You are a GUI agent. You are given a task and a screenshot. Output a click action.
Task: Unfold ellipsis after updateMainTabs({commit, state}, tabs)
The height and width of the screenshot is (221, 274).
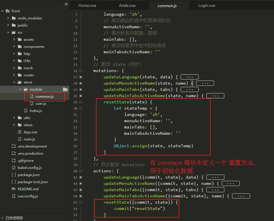(215, 190)
